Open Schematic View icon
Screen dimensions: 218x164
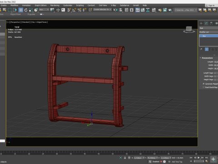(x=148, y=10)
